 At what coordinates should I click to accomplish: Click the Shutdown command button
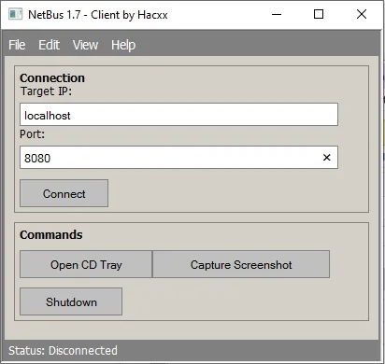pos(71,301)
